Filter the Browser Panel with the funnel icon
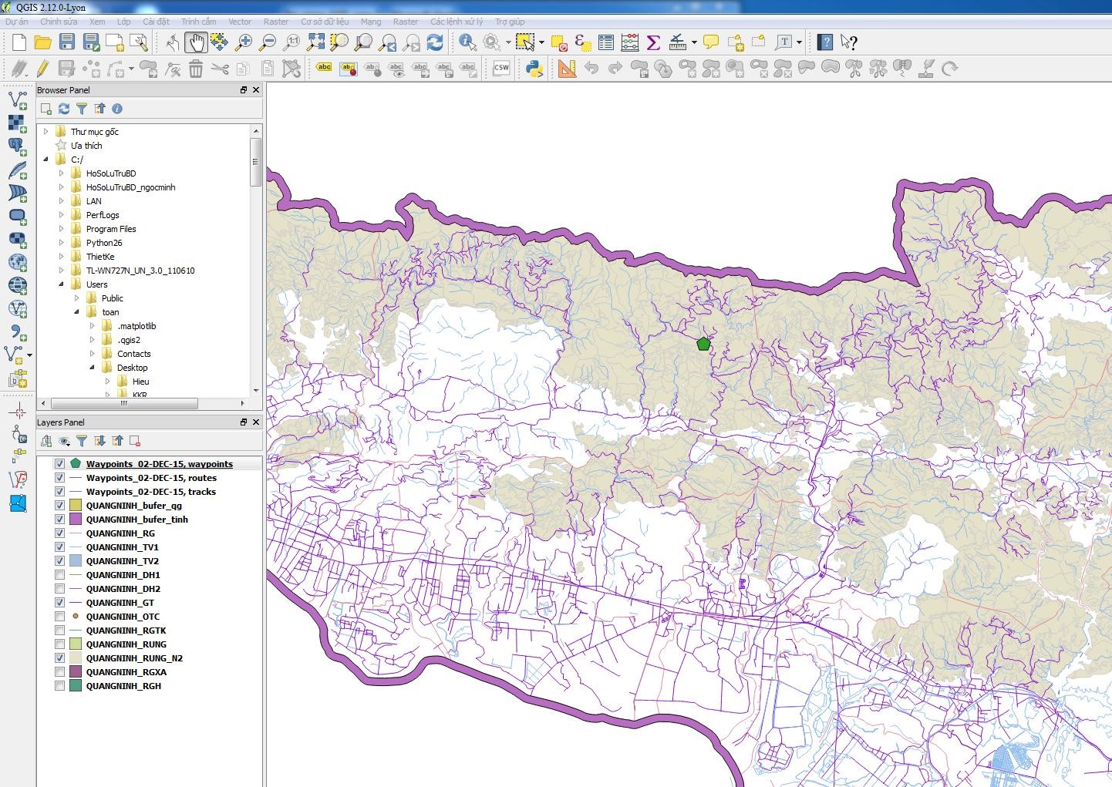This screenshot has width=1112, height=787. click(x=82, y=109)
